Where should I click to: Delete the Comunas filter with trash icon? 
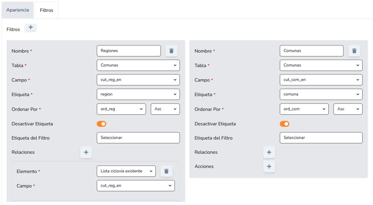point(354,51)
